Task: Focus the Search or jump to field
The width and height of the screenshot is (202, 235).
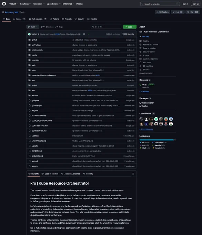Action: click(x=160, y=4)
